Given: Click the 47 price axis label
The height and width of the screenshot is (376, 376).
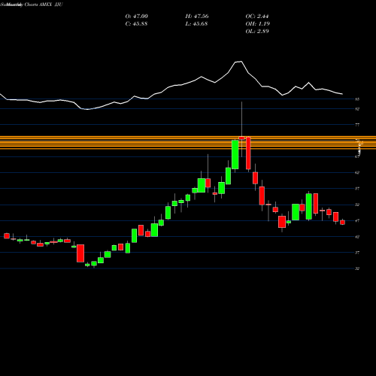Looking at the screenshot, I should [x=357, y=221].
